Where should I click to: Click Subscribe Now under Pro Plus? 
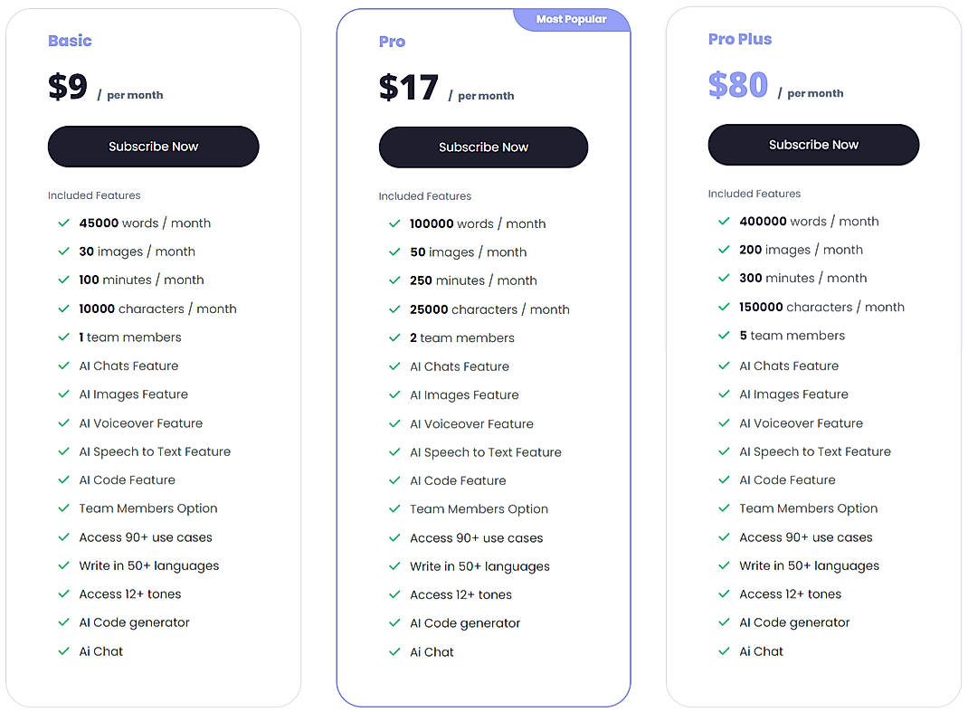[812, 144]
